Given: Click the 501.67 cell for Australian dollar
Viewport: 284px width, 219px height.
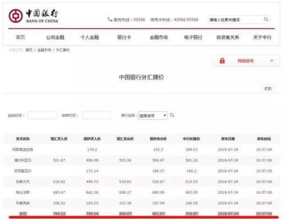Looking at the screenshot, I should tap(59, 160).
